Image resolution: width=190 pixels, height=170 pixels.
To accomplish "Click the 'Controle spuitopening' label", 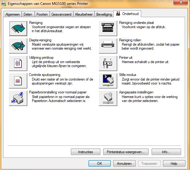I will [45, 75].
